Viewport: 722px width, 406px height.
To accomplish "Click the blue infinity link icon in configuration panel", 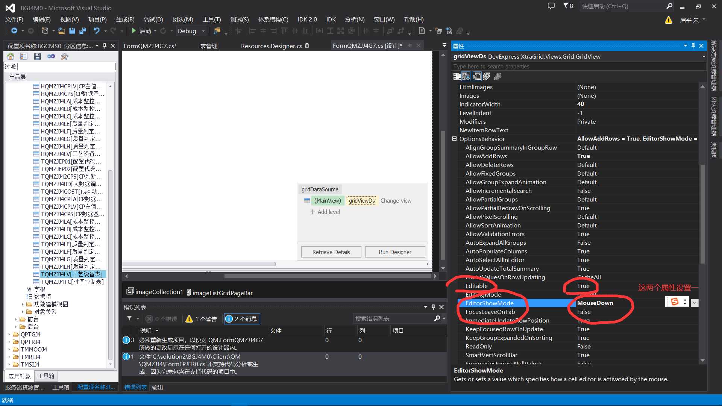I will [x=51, y=56].
